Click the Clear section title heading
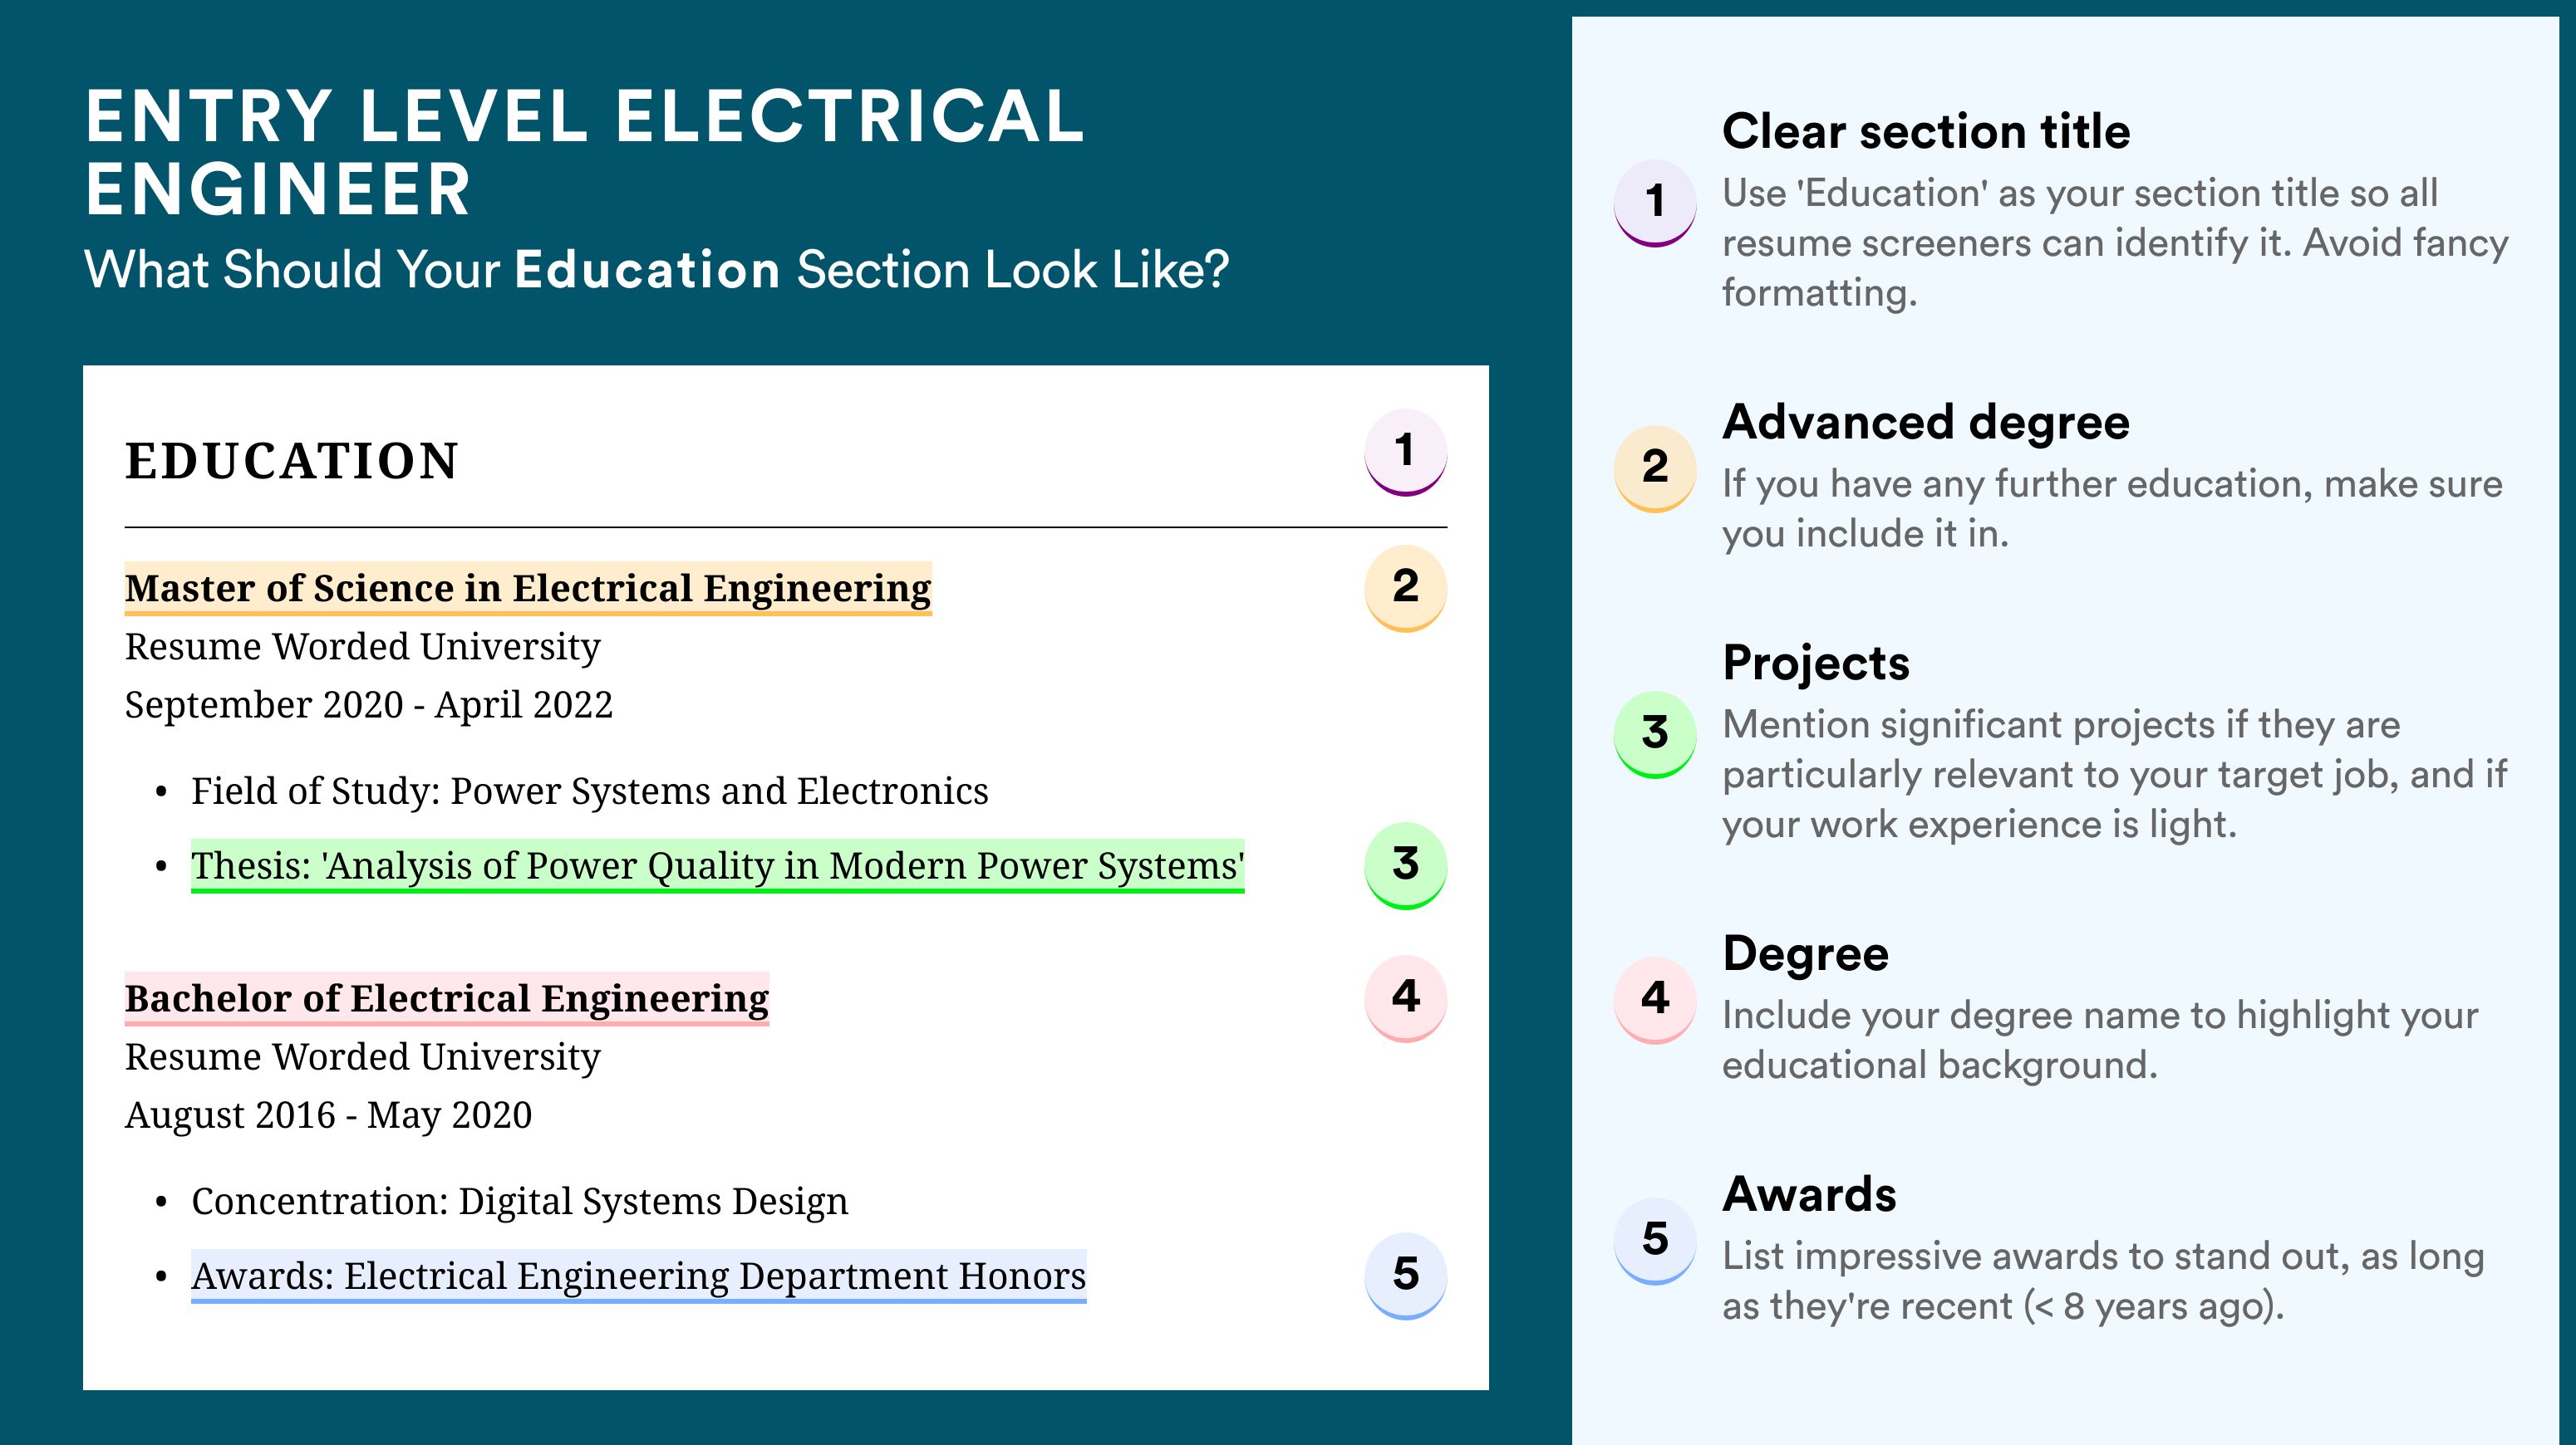Screen dimensions: 2576x1445 point(1926,132)
